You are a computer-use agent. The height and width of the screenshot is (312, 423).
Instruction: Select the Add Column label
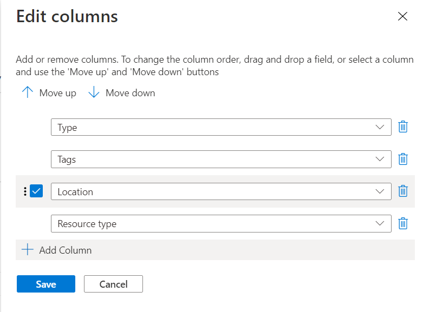[x=66, y=250]
